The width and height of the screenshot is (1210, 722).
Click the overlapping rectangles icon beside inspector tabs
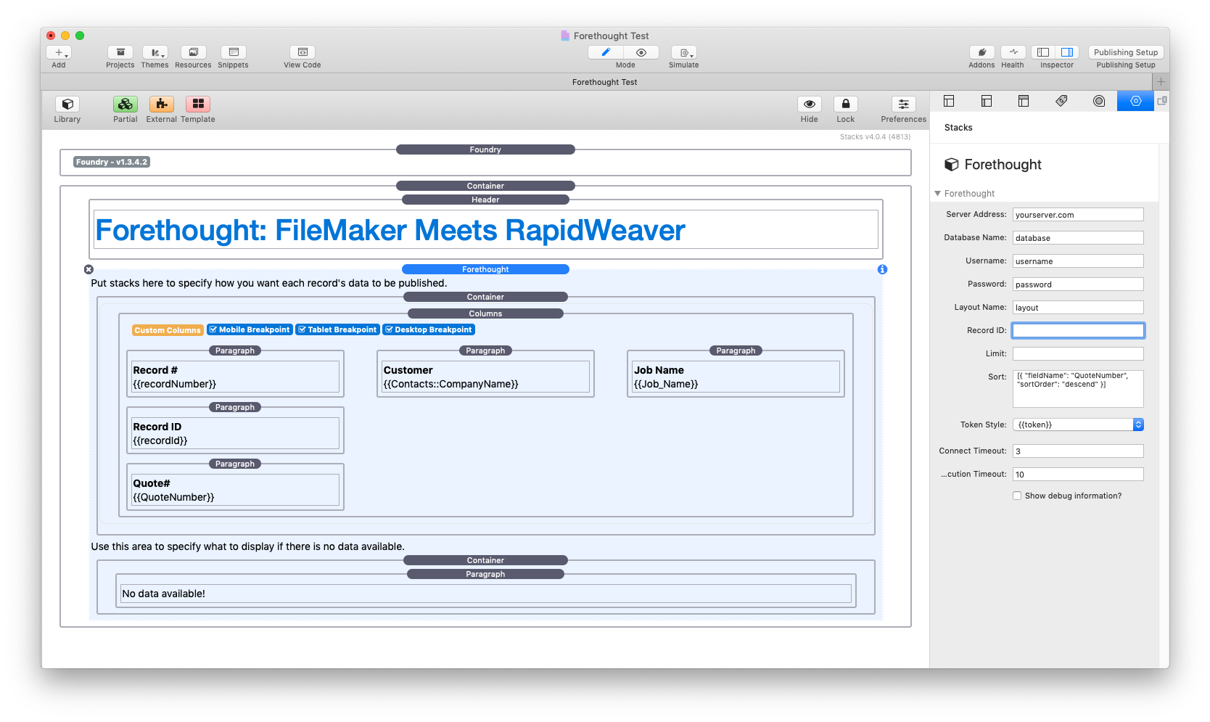pos(1162,101)
